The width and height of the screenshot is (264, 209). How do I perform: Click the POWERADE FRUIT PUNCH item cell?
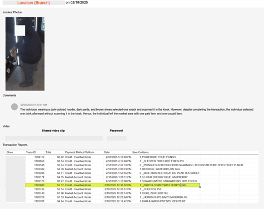pos(159,157)
